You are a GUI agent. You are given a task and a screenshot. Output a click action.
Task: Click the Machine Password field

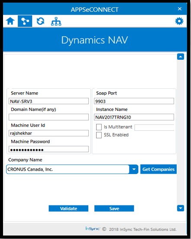point(49,149)
